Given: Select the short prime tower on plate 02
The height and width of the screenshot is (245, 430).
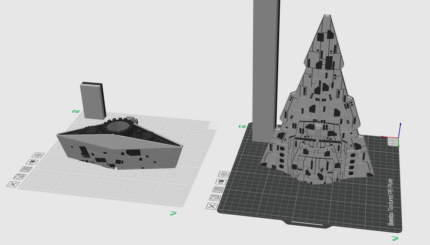Looking at the screenshot, I should click(x=92, y=101).
